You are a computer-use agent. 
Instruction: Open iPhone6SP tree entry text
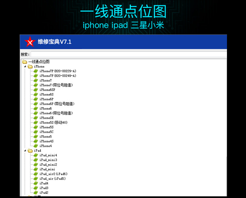pos(47,90)
